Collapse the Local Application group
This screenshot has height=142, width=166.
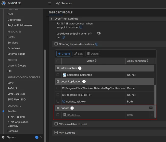coord(58,82)
